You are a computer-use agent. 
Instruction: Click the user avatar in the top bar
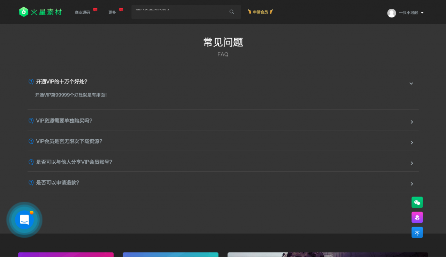coord(391,13)
